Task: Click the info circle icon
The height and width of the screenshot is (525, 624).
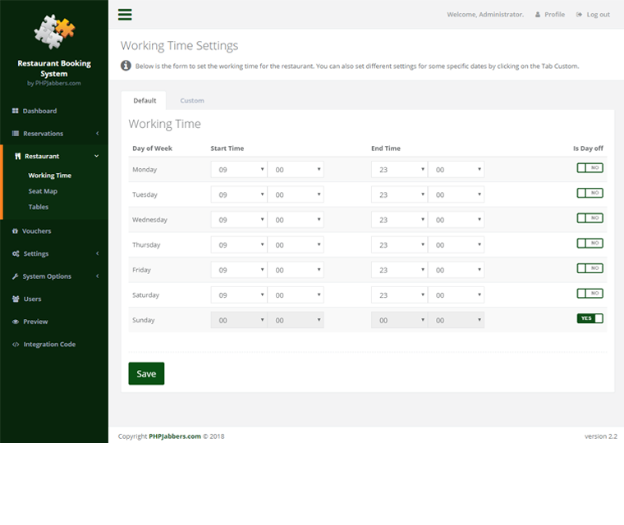Action: (126, 66)
